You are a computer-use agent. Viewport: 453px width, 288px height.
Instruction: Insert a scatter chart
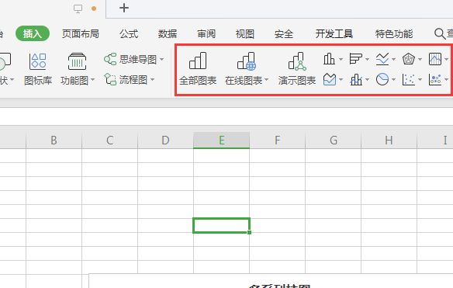409,79
